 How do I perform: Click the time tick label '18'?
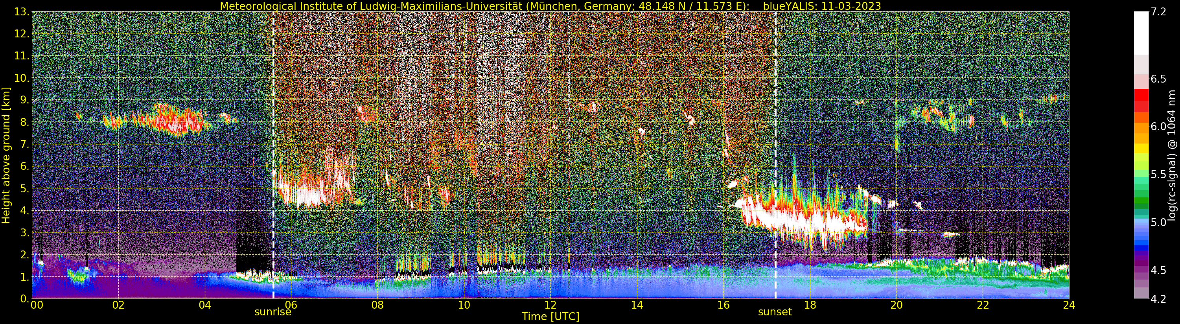click(x=810, y=305)
